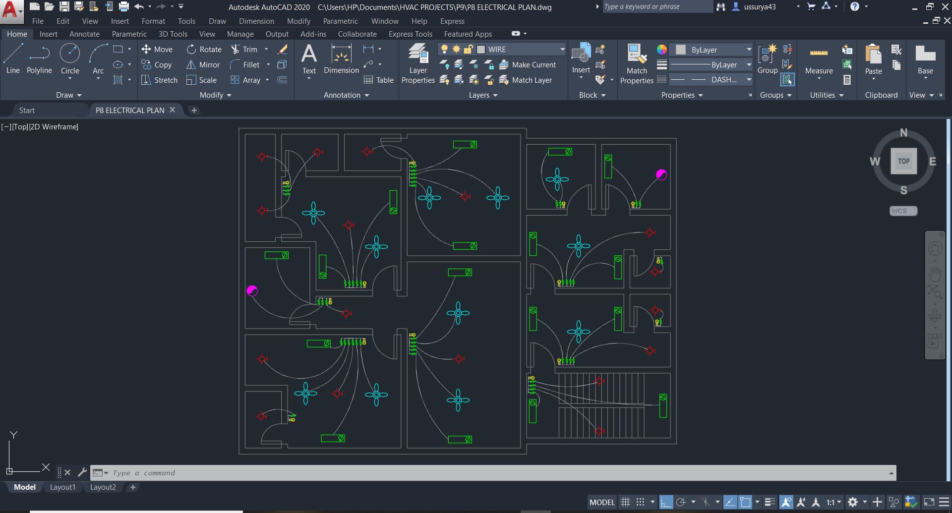Use the Array tool
Image resolution: width=952 pixels, height=513 pixels.
[x=245, y=80]
